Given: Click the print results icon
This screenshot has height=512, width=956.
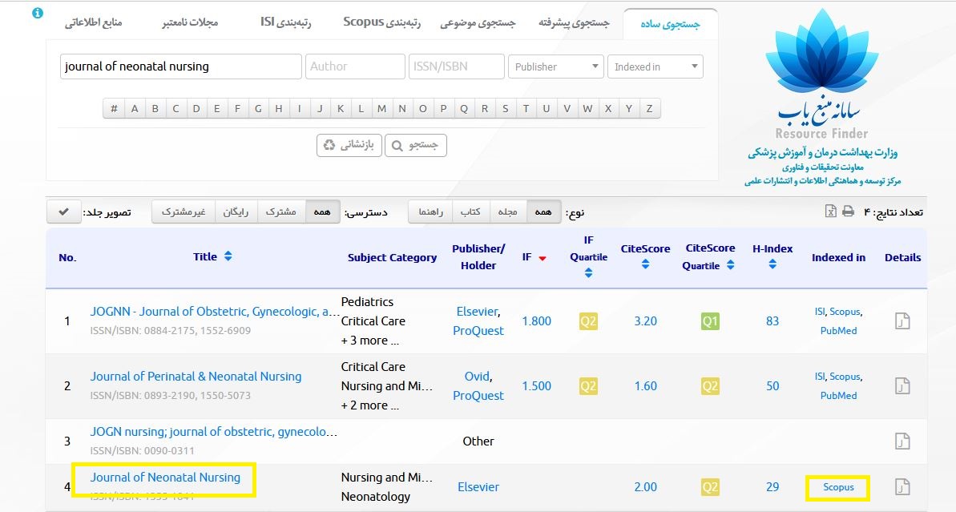Looking at the screenshot, I should [x=849, y=211].
